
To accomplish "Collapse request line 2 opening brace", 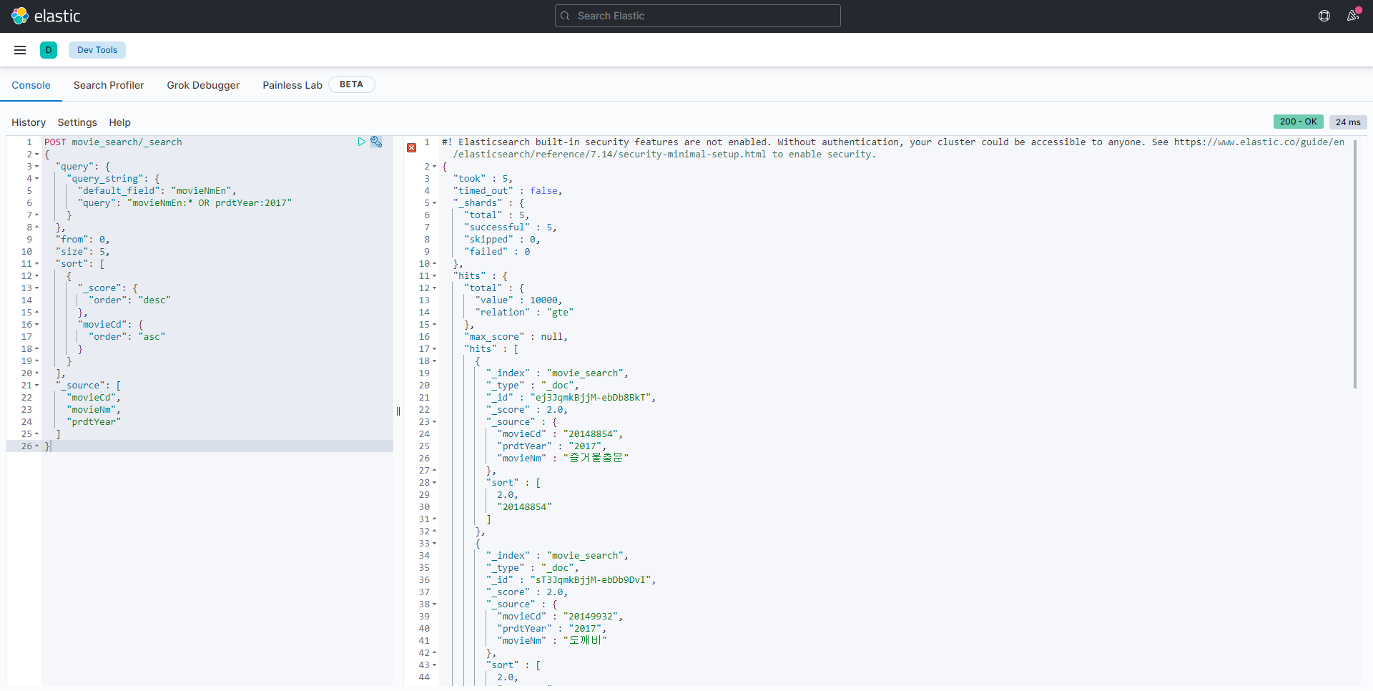I will point(37,155).
